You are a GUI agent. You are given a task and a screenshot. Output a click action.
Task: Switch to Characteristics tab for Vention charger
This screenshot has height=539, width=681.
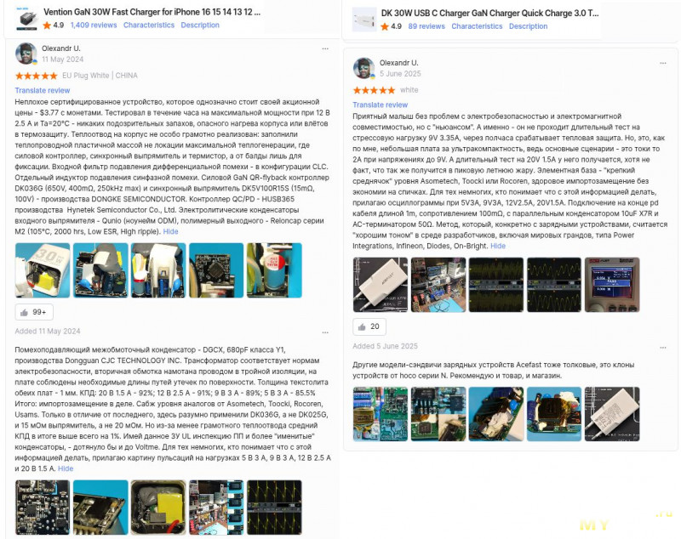[x=149, y=26]
